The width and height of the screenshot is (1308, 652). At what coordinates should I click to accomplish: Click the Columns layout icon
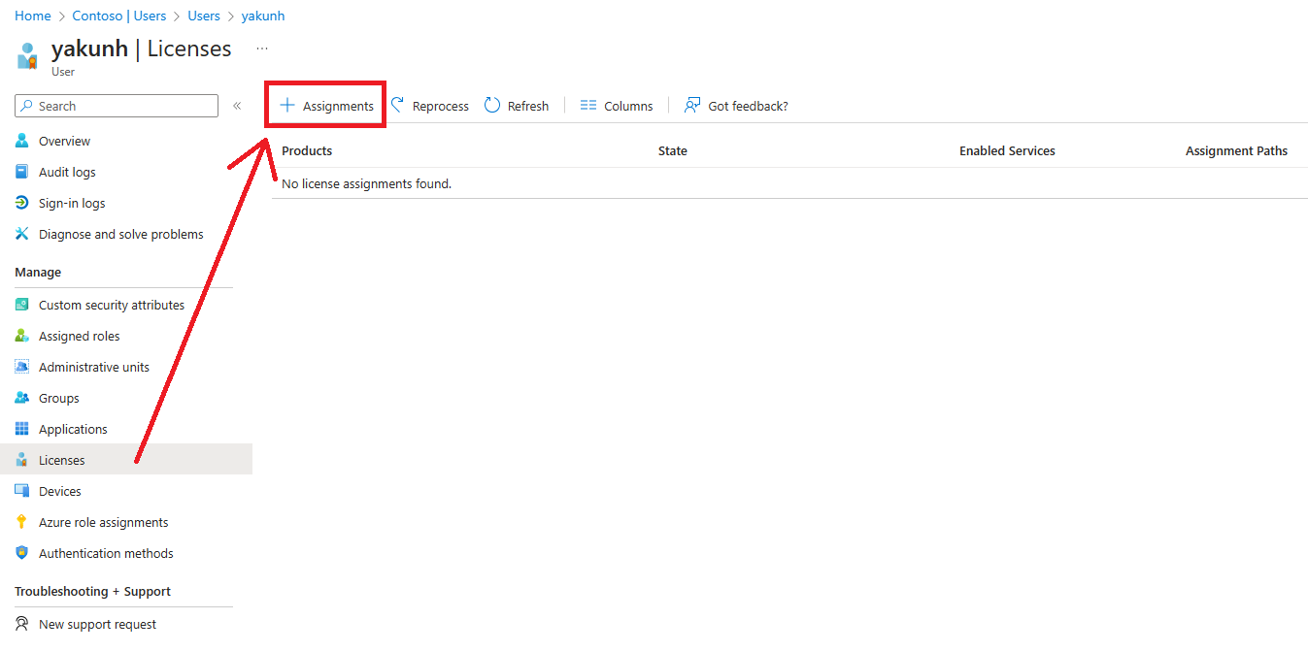click(587, 105)
